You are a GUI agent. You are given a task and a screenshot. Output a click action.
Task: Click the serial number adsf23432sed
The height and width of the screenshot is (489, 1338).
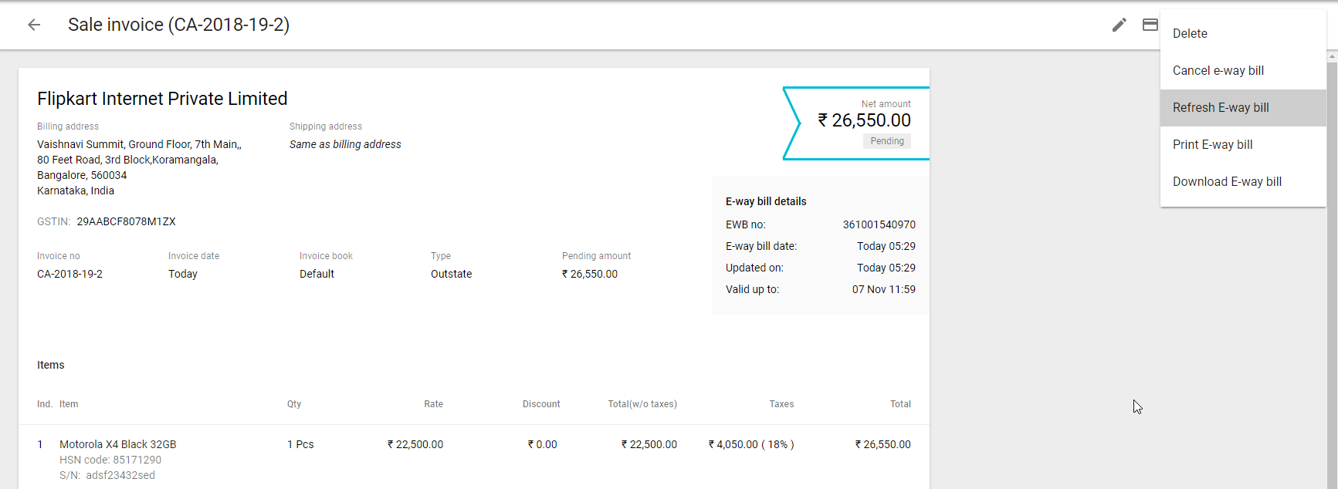(120, 475)
